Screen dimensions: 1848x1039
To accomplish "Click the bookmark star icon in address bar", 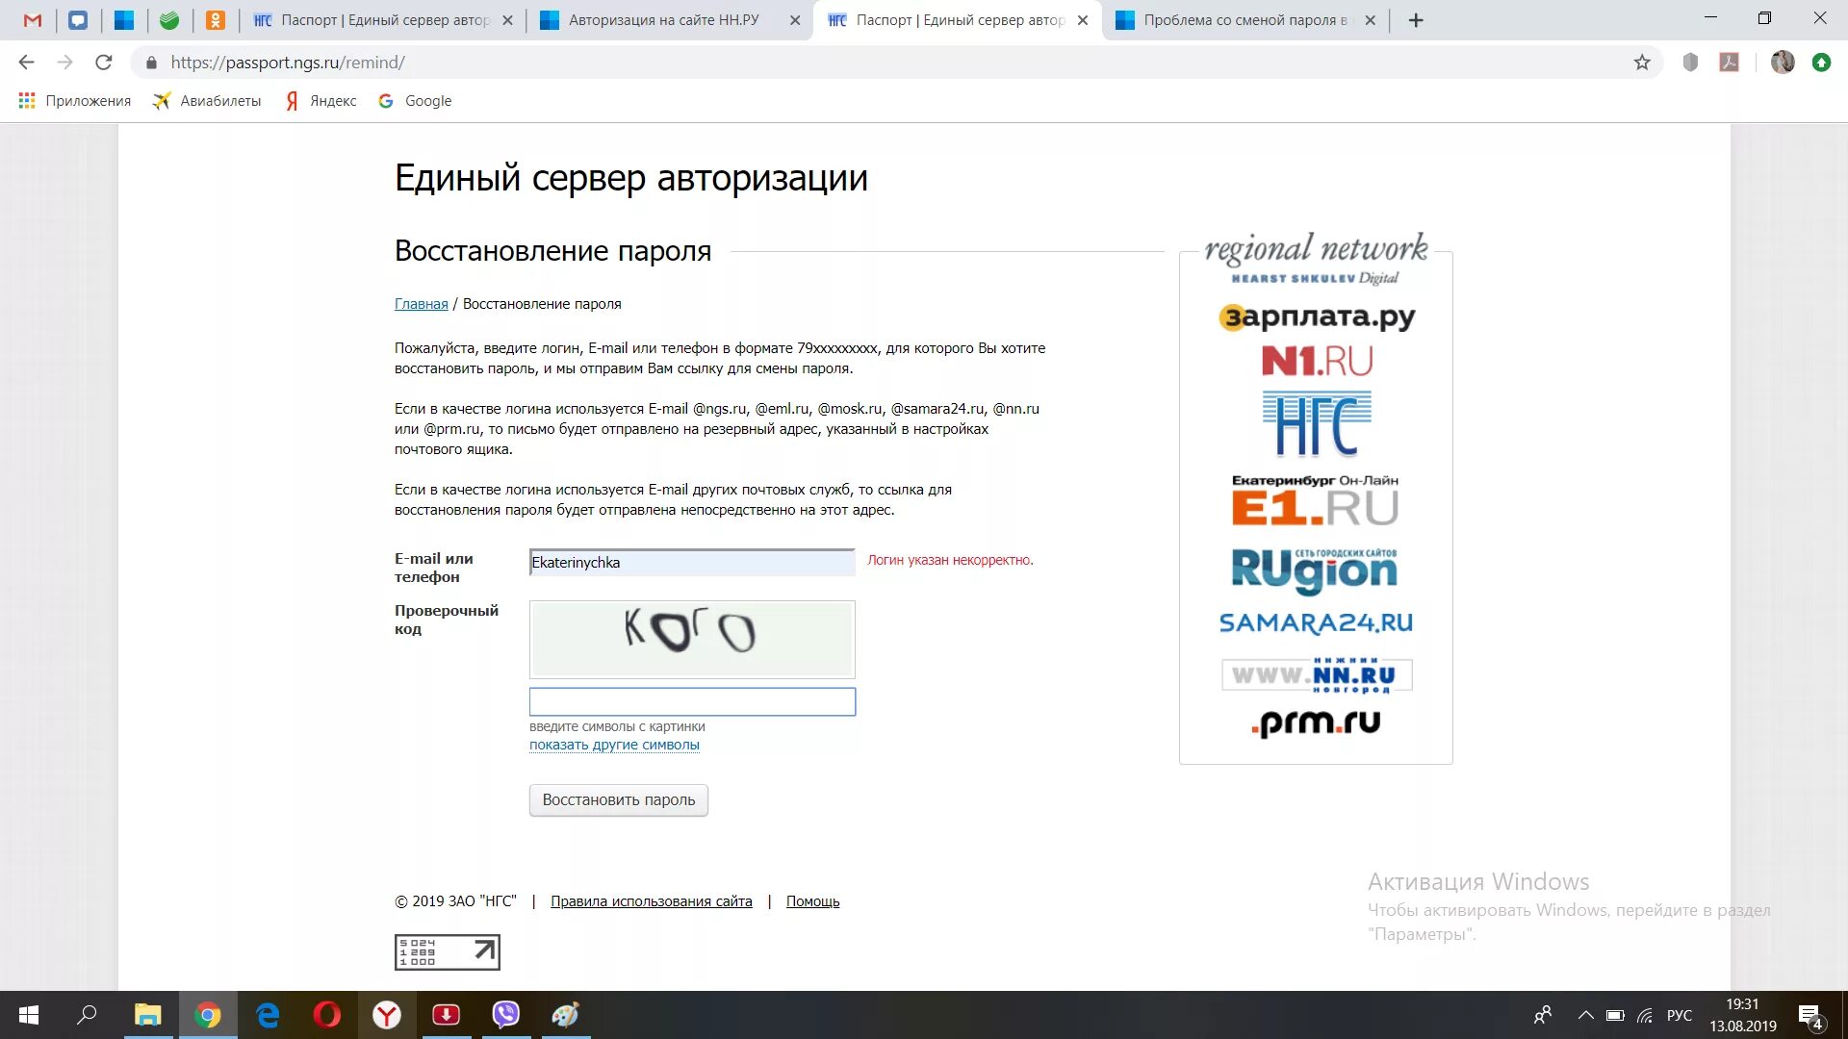I will click(1642, 63).
